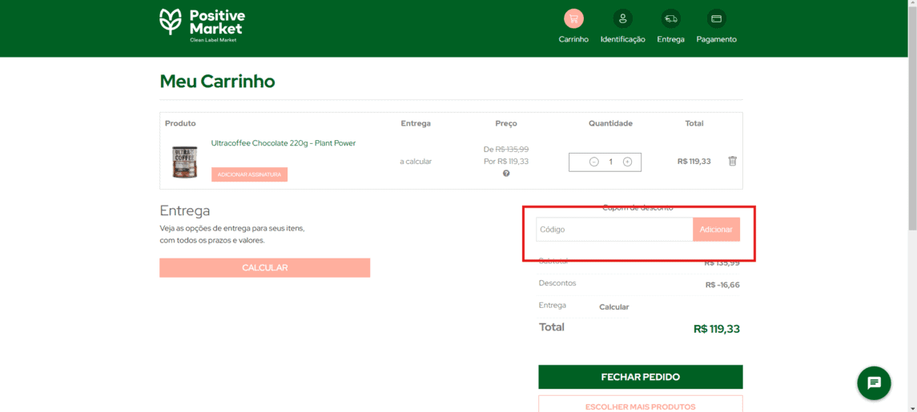Click the Identificação step label
Viewport: 917px width, 412px height.
point(623,40)
